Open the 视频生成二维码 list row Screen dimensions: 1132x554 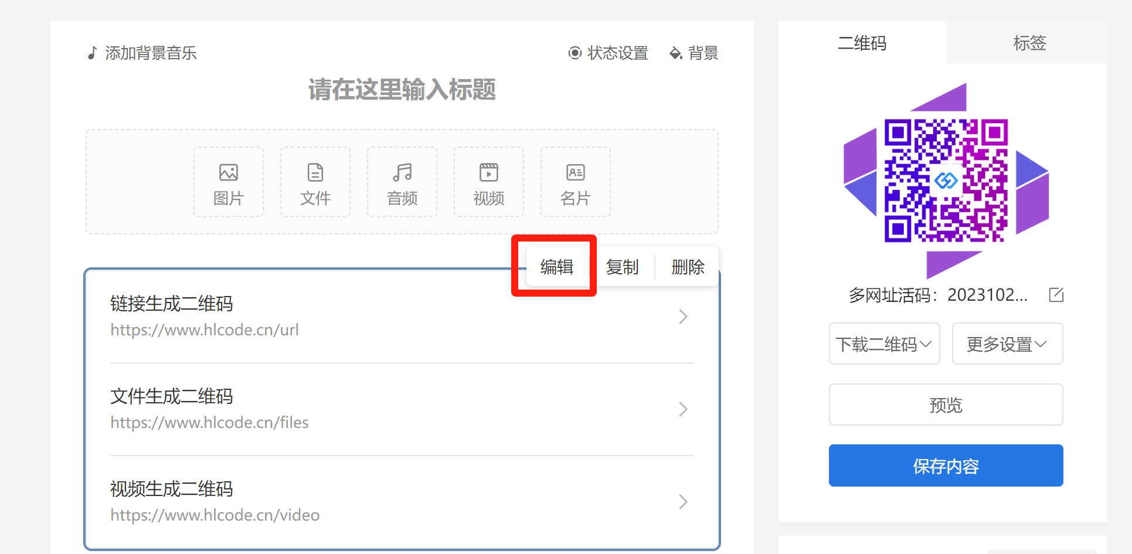click(x=402, y=502)
